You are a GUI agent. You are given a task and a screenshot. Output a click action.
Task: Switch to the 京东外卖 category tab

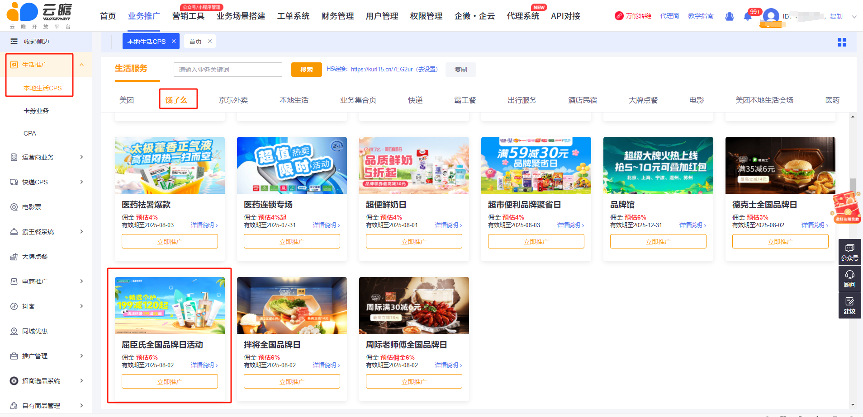233,100
